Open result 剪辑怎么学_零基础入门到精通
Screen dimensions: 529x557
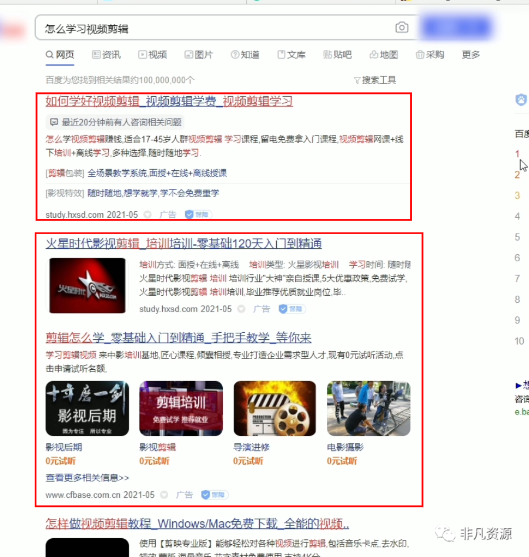click(178, 337)
